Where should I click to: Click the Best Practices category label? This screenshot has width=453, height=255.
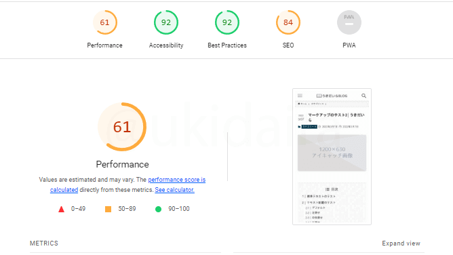click(227, 45)
